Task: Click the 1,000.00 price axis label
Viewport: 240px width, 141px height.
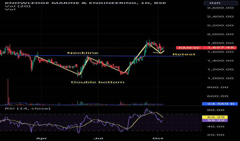Action: tap(220, 78)
